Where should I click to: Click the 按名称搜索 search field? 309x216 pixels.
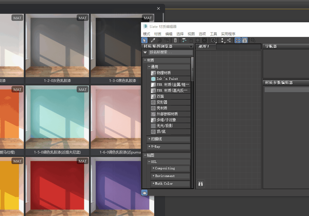coord(170,52)
